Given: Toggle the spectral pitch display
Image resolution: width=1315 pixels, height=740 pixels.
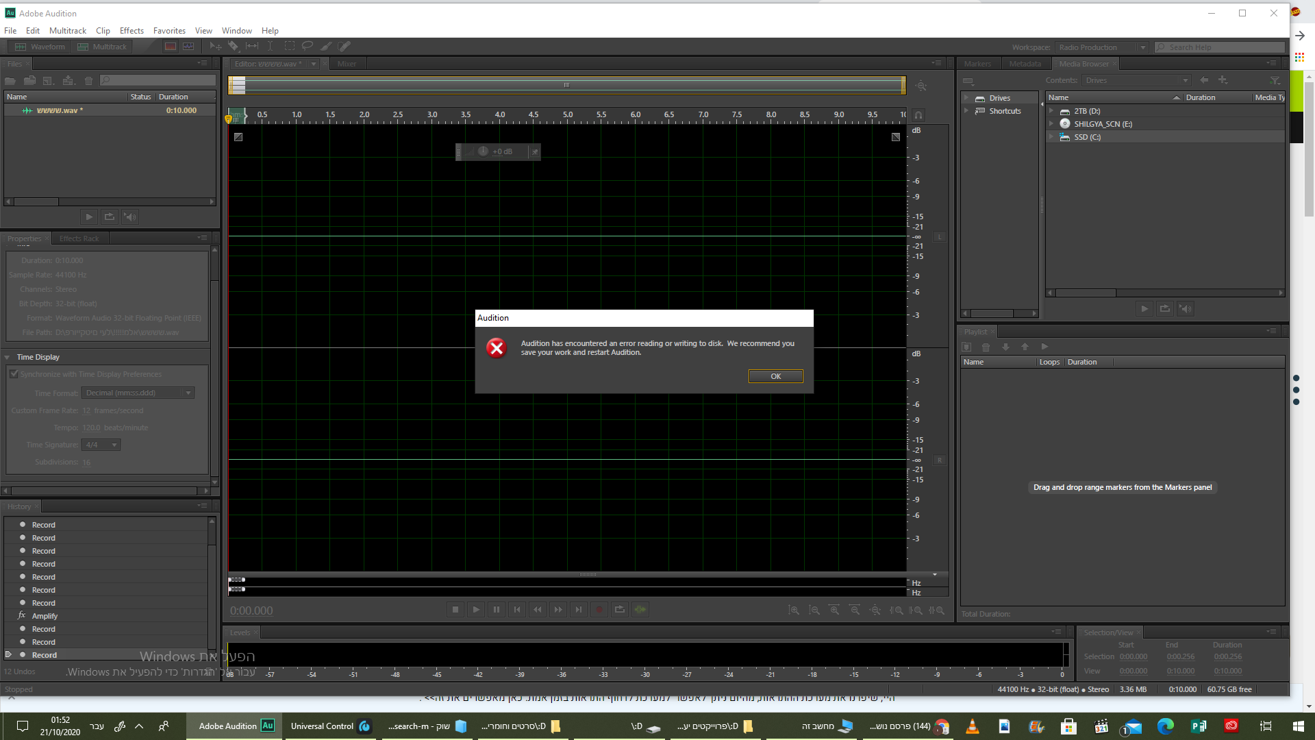Looking at the screenshot, I should point(188,47).
